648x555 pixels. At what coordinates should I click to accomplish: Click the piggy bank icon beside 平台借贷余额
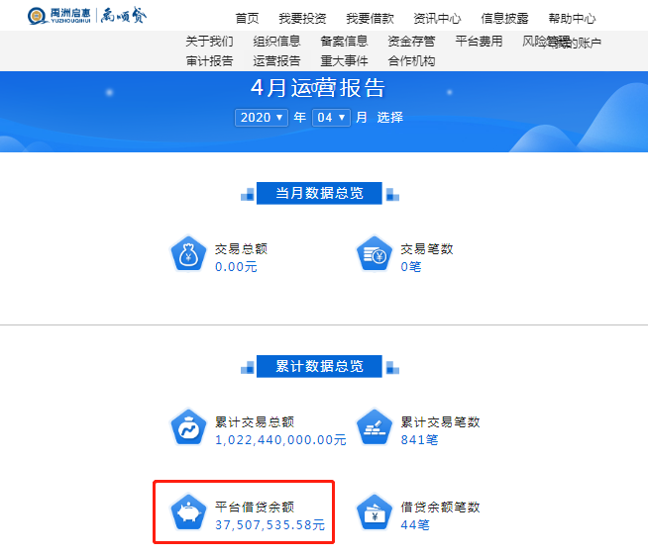click(188, 512)
